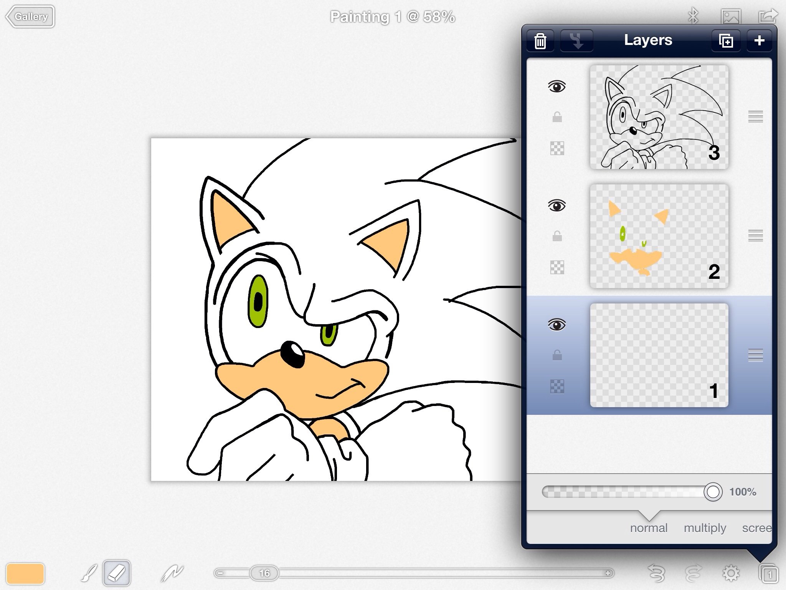Choose the normal blend mode
The image size is (786, 590).
pos(649,528)
